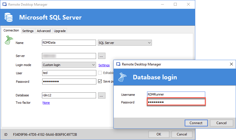Focus the highlighted Password field in login dialog
Screen dimensions: 236x140
coord(176,102)
